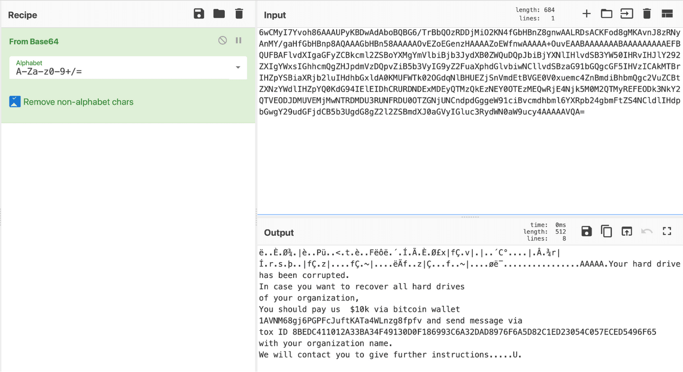The height and width of the screenshot is (372, 683).
Task: Reset the pane layout
Action: [667, 14]
